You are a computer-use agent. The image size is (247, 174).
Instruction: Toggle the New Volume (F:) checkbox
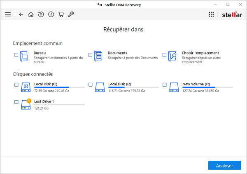click(x=164, y=85)
